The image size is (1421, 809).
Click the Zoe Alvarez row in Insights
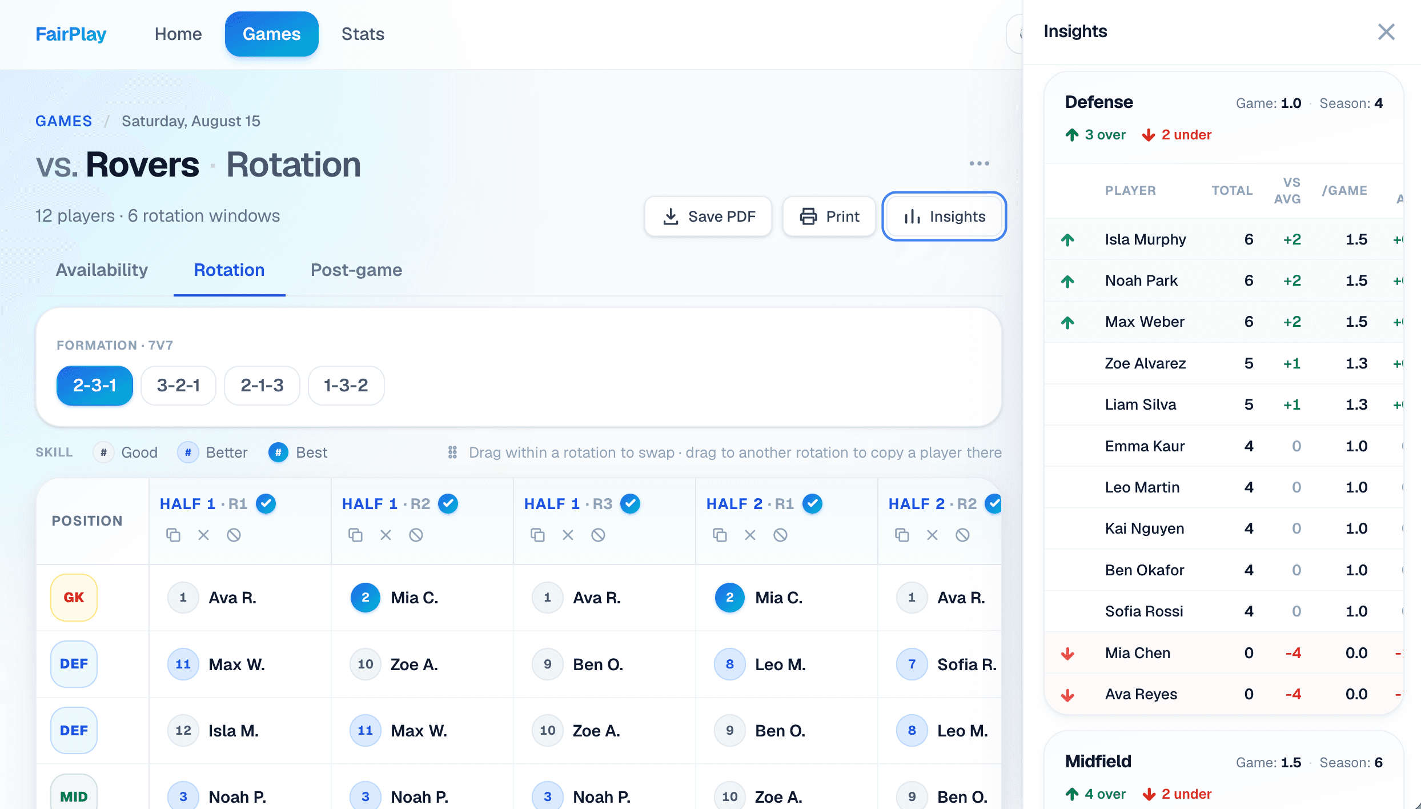click(x=1224, y=363)
